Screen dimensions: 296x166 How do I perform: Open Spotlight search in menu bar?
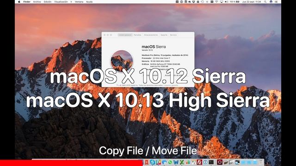265,2
